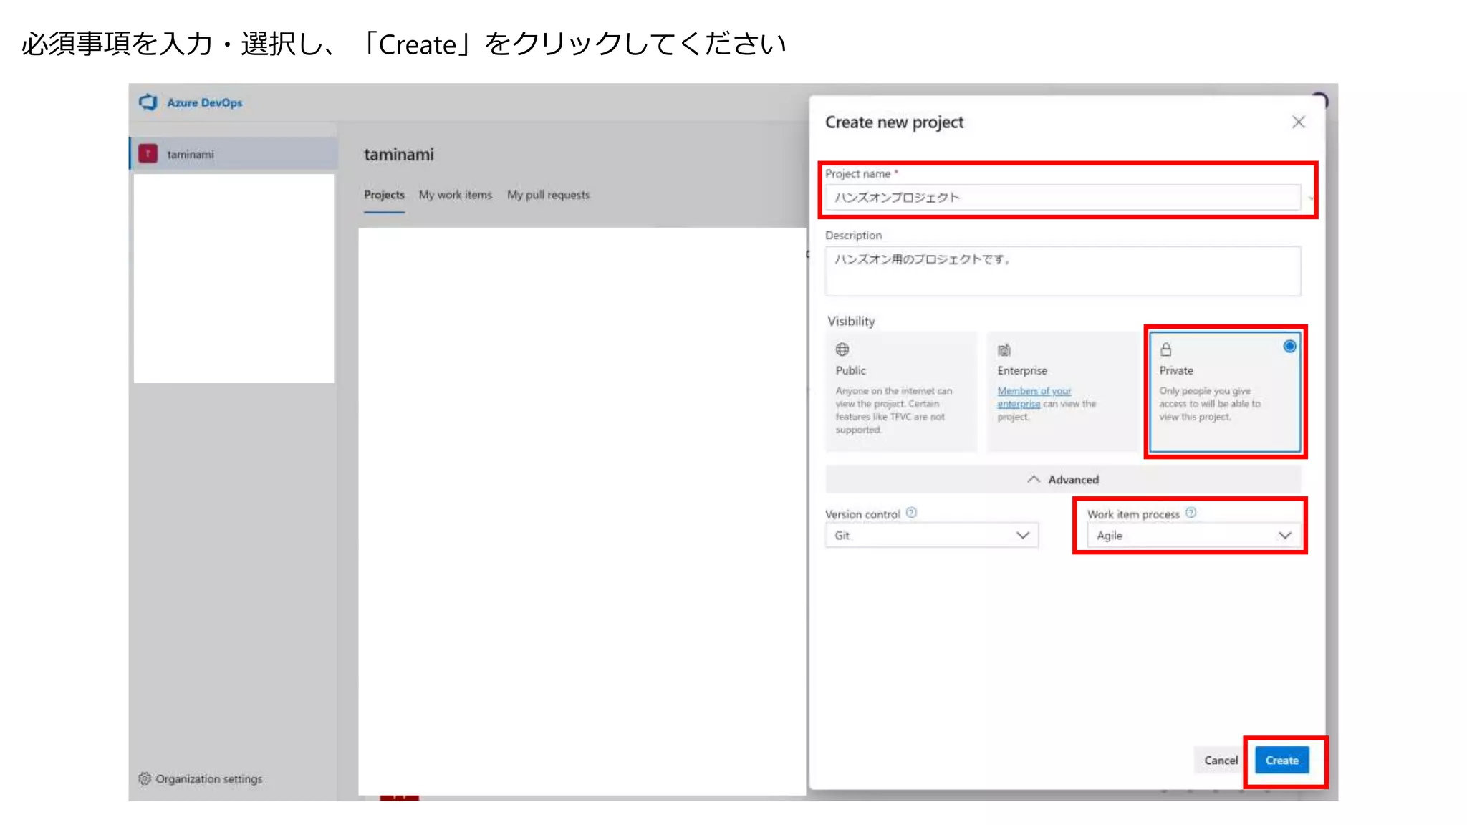Open the Version control Git dropdown
1467x825 pixels.
[x=931, y=536]
